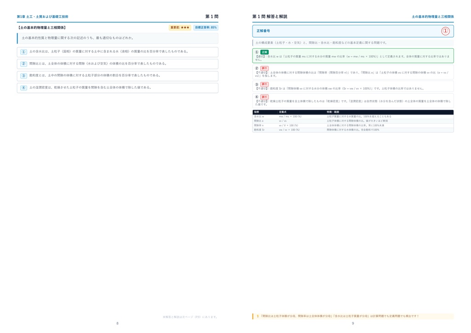Click the ④ badge of the 土の湿潤密度は answer choice

click(x=24, y=88)
